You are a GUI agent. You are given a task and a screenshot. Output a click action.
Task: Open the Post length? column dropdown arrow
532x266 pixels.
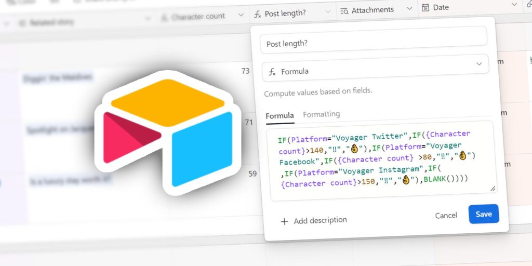tap(328, 12)
